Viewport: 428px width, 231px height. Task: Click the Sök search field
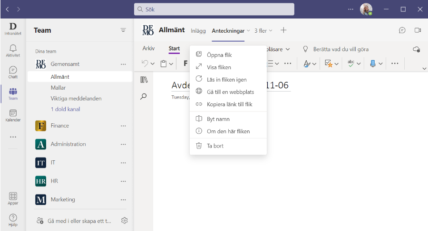tap(214, 9)
